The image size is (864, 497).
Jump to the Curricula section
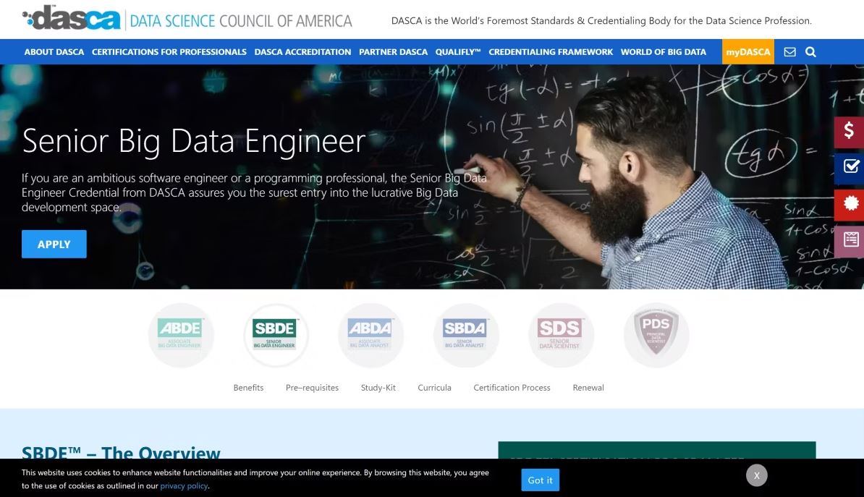click(x=434, y=388)
